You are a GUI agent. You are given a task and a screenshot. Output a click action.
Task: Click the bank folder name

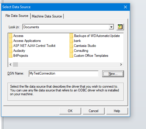click(77, 41)
